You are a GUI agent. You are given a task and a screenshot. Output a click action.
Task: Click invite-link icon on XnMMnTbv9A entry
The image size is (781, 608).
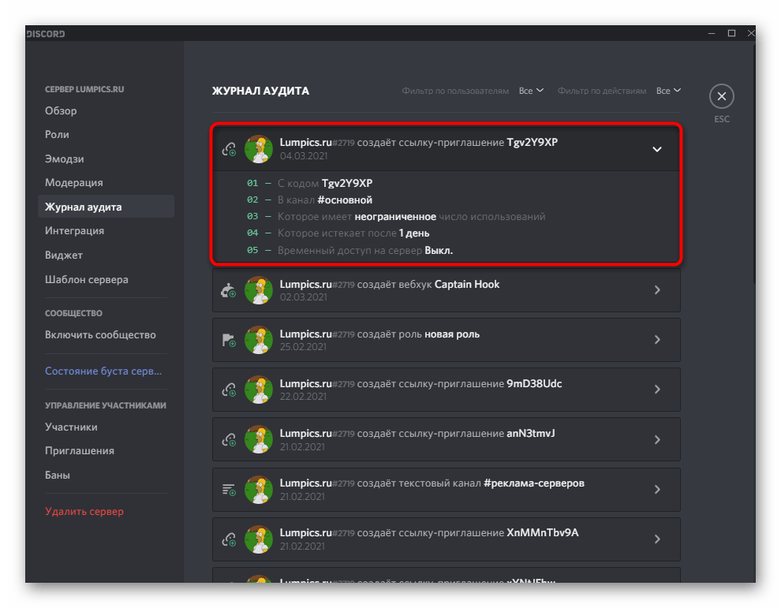coord(229,539)
